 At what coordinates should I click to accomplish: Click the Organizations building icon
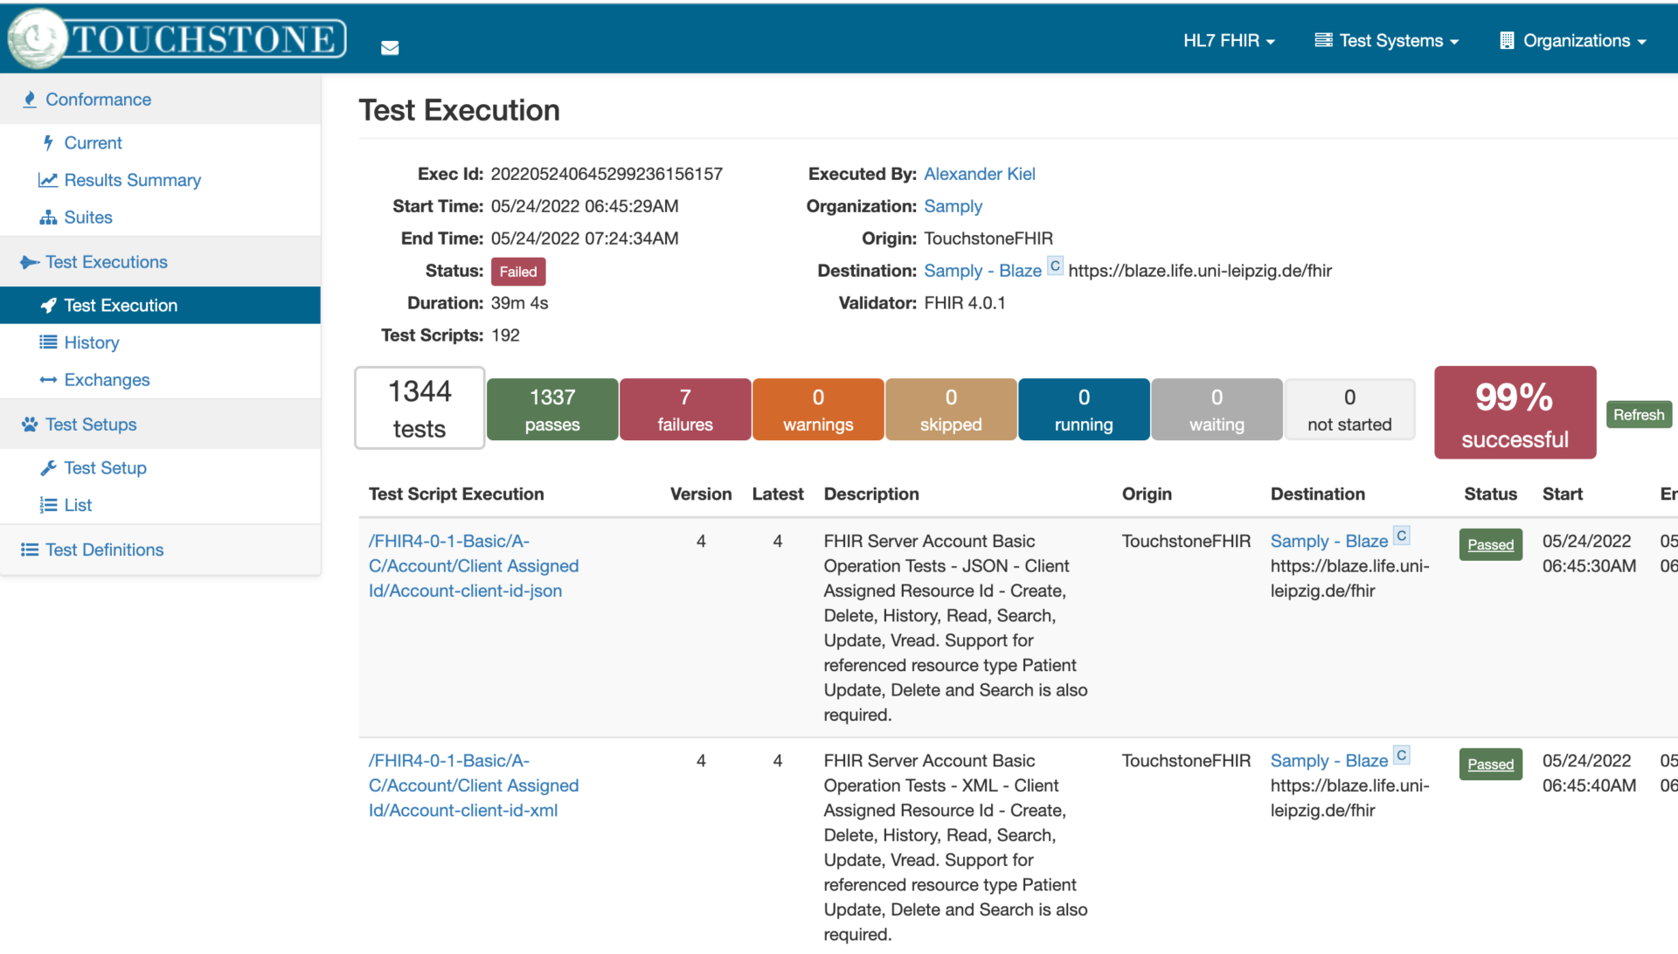(x=1507, y=40)
